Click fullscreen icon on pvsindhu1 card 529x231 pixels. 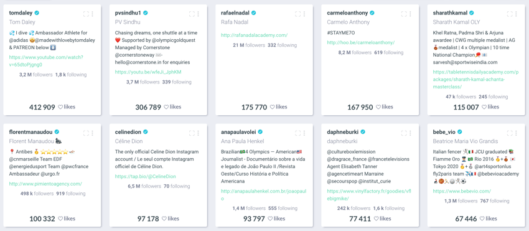pyautogui.click(x=192, y=14)
